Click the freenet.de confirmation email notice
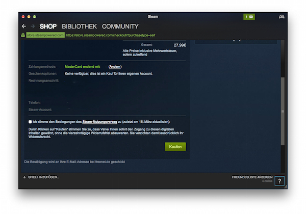The width and height of the screenshot is (306, 214). 74,162
